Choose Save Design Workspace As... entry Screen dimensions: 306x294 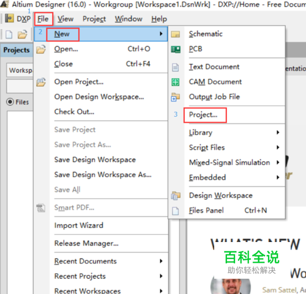pyautogui.click(x=101, y=175)
